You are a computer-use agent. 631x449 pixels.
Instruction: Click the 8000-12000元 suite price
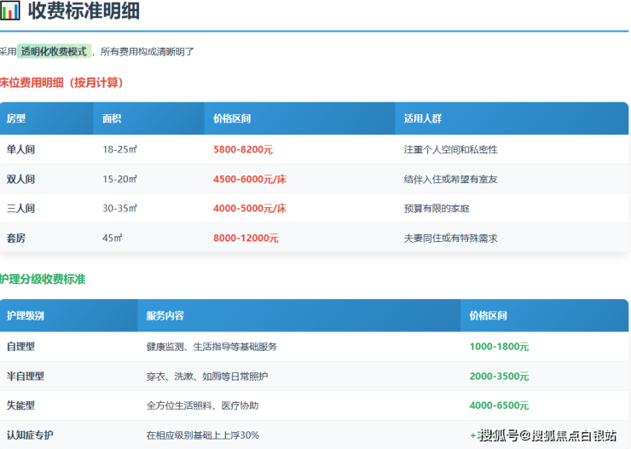pyautogui.click(x=246, y=239)
